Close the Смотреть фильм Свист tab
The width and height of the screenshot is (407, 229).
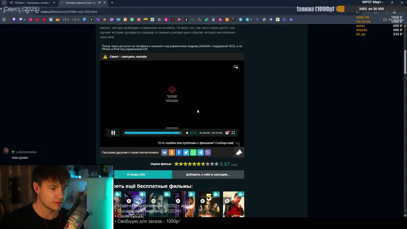click(104, 3)
